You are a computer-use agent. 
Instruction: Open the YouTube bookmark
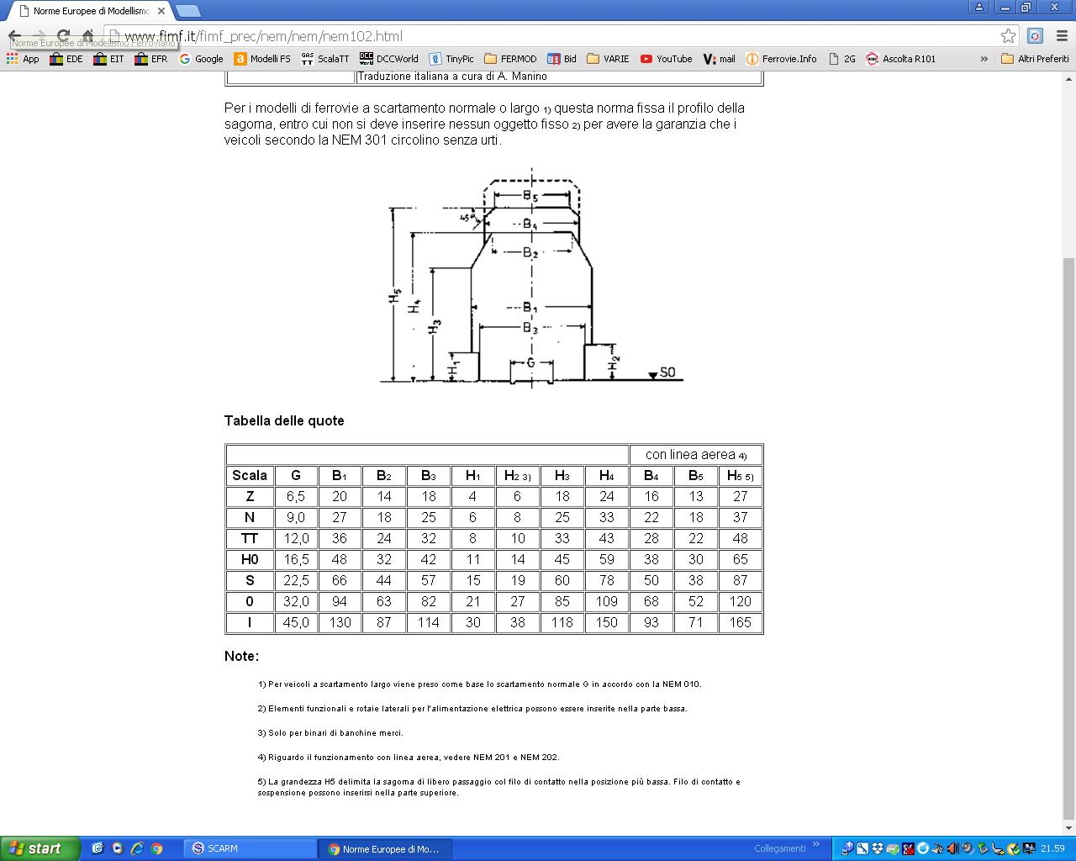tap(666, 59)
